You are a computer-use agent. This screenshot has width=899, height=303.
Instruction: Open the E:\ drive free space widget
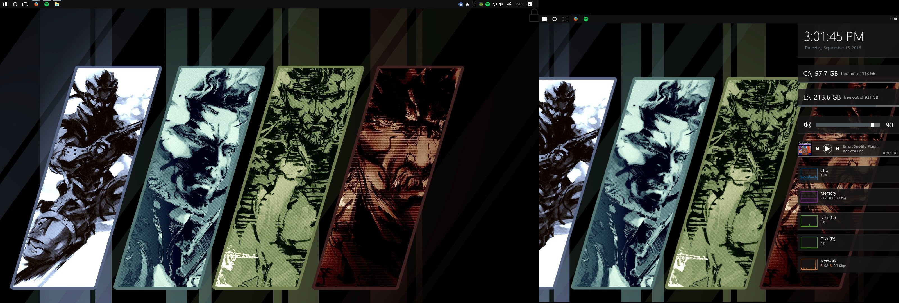click(x=848, y=97)
